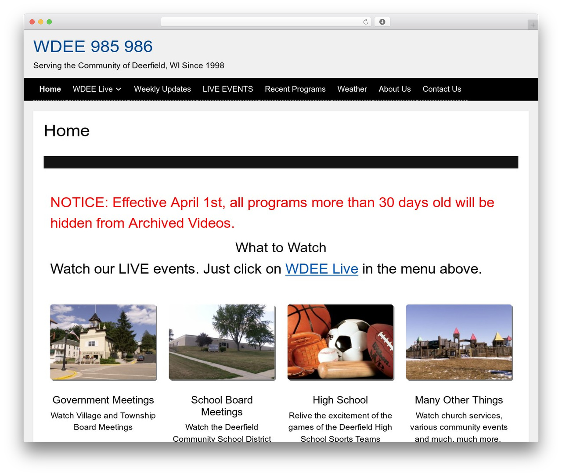Click the playground thumbnail
This screenshot has height=476, width=562.
click(459, 342)
